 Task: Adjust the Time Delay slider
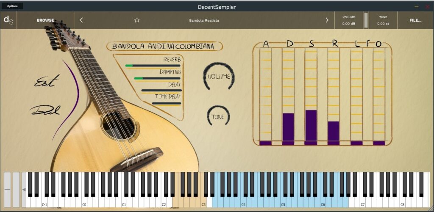(x=167, y=103)
